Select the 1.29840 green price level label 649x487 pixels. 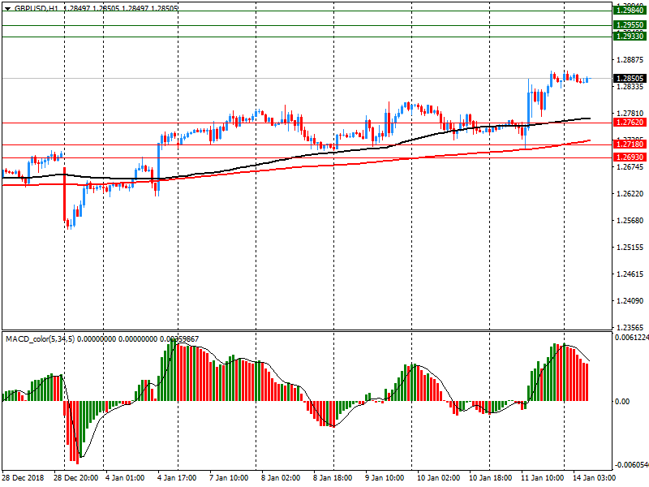pos(630,8)
